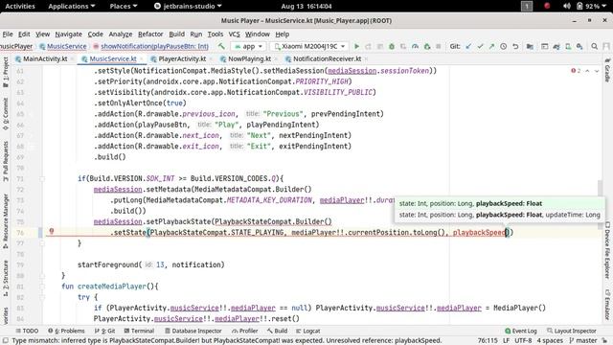Open the Event Log

[x=521, y=331]
